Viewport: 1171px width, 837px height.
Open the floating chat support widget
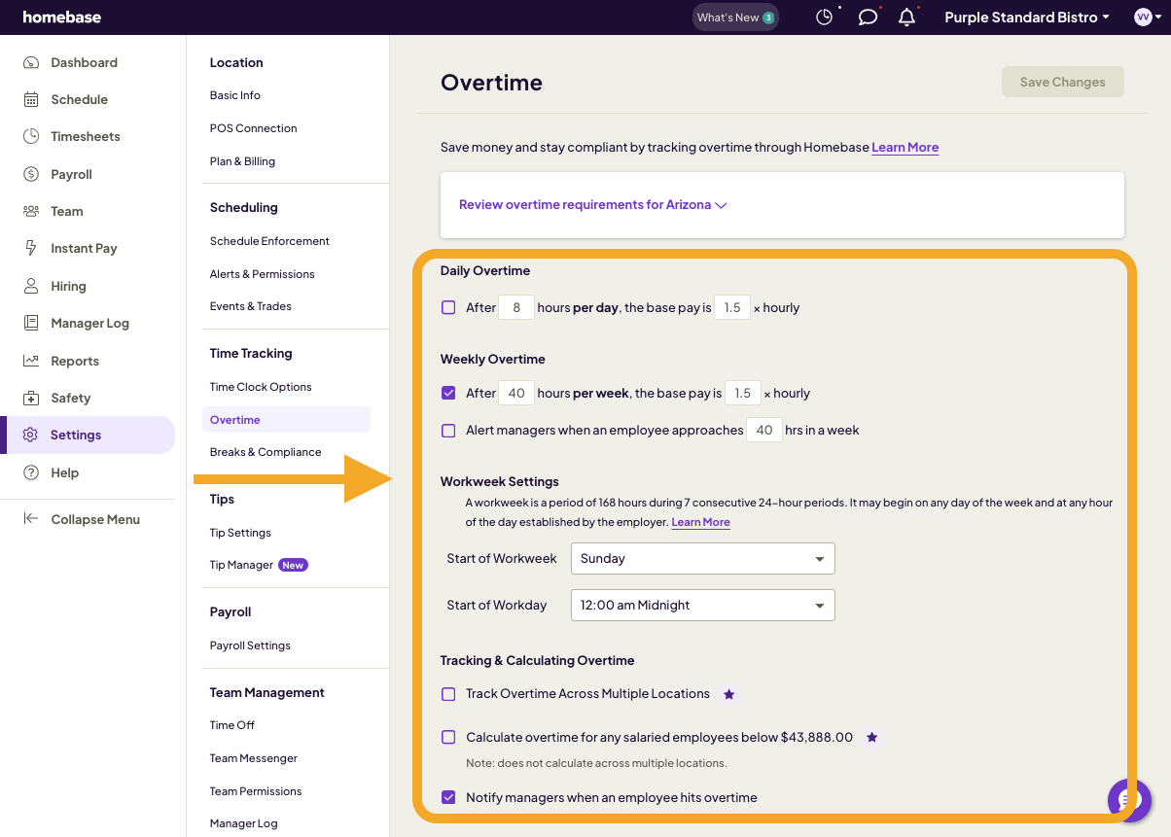pyautogui.click(x=1129, y=800)
